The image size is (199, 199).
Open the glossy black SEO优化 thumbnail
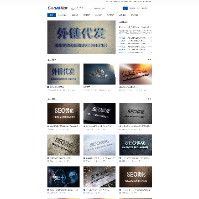tap(99, 113)
